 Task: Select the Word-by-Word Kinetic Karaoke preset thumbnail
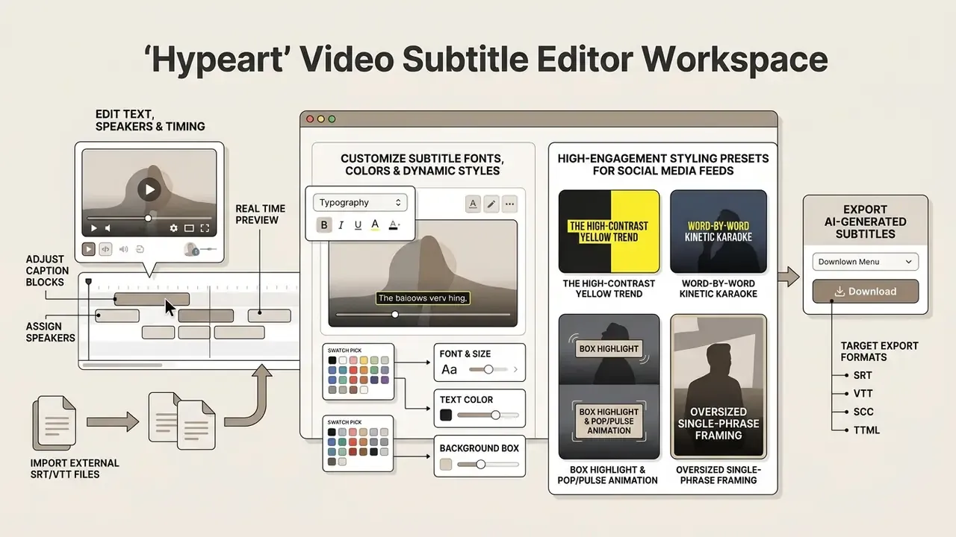(x=718, y=231)
